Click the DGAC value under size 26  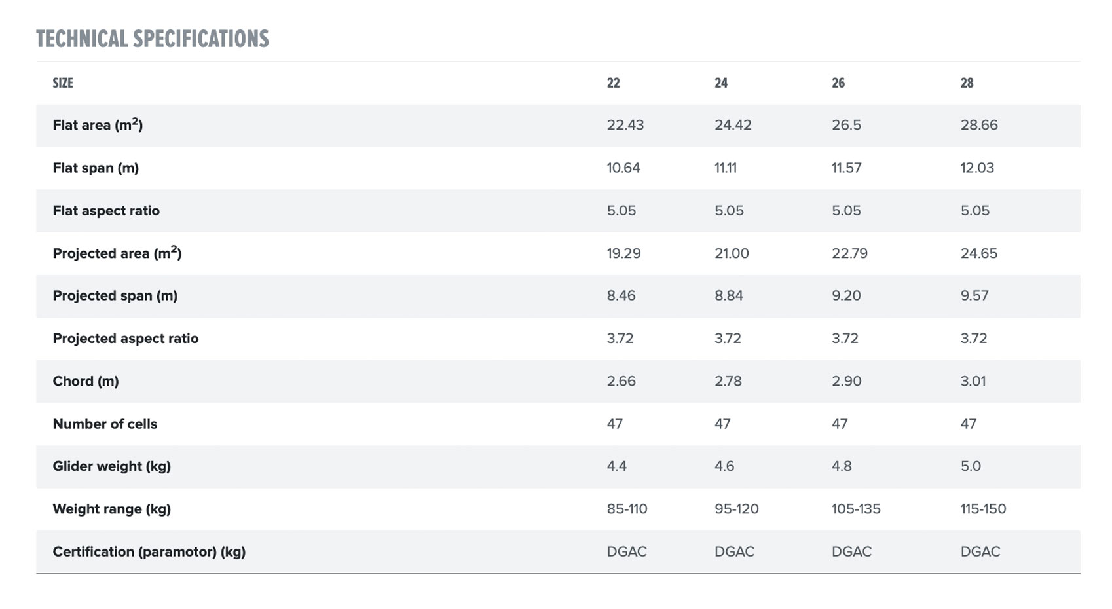pyautogui.click(x=851, y=551)
